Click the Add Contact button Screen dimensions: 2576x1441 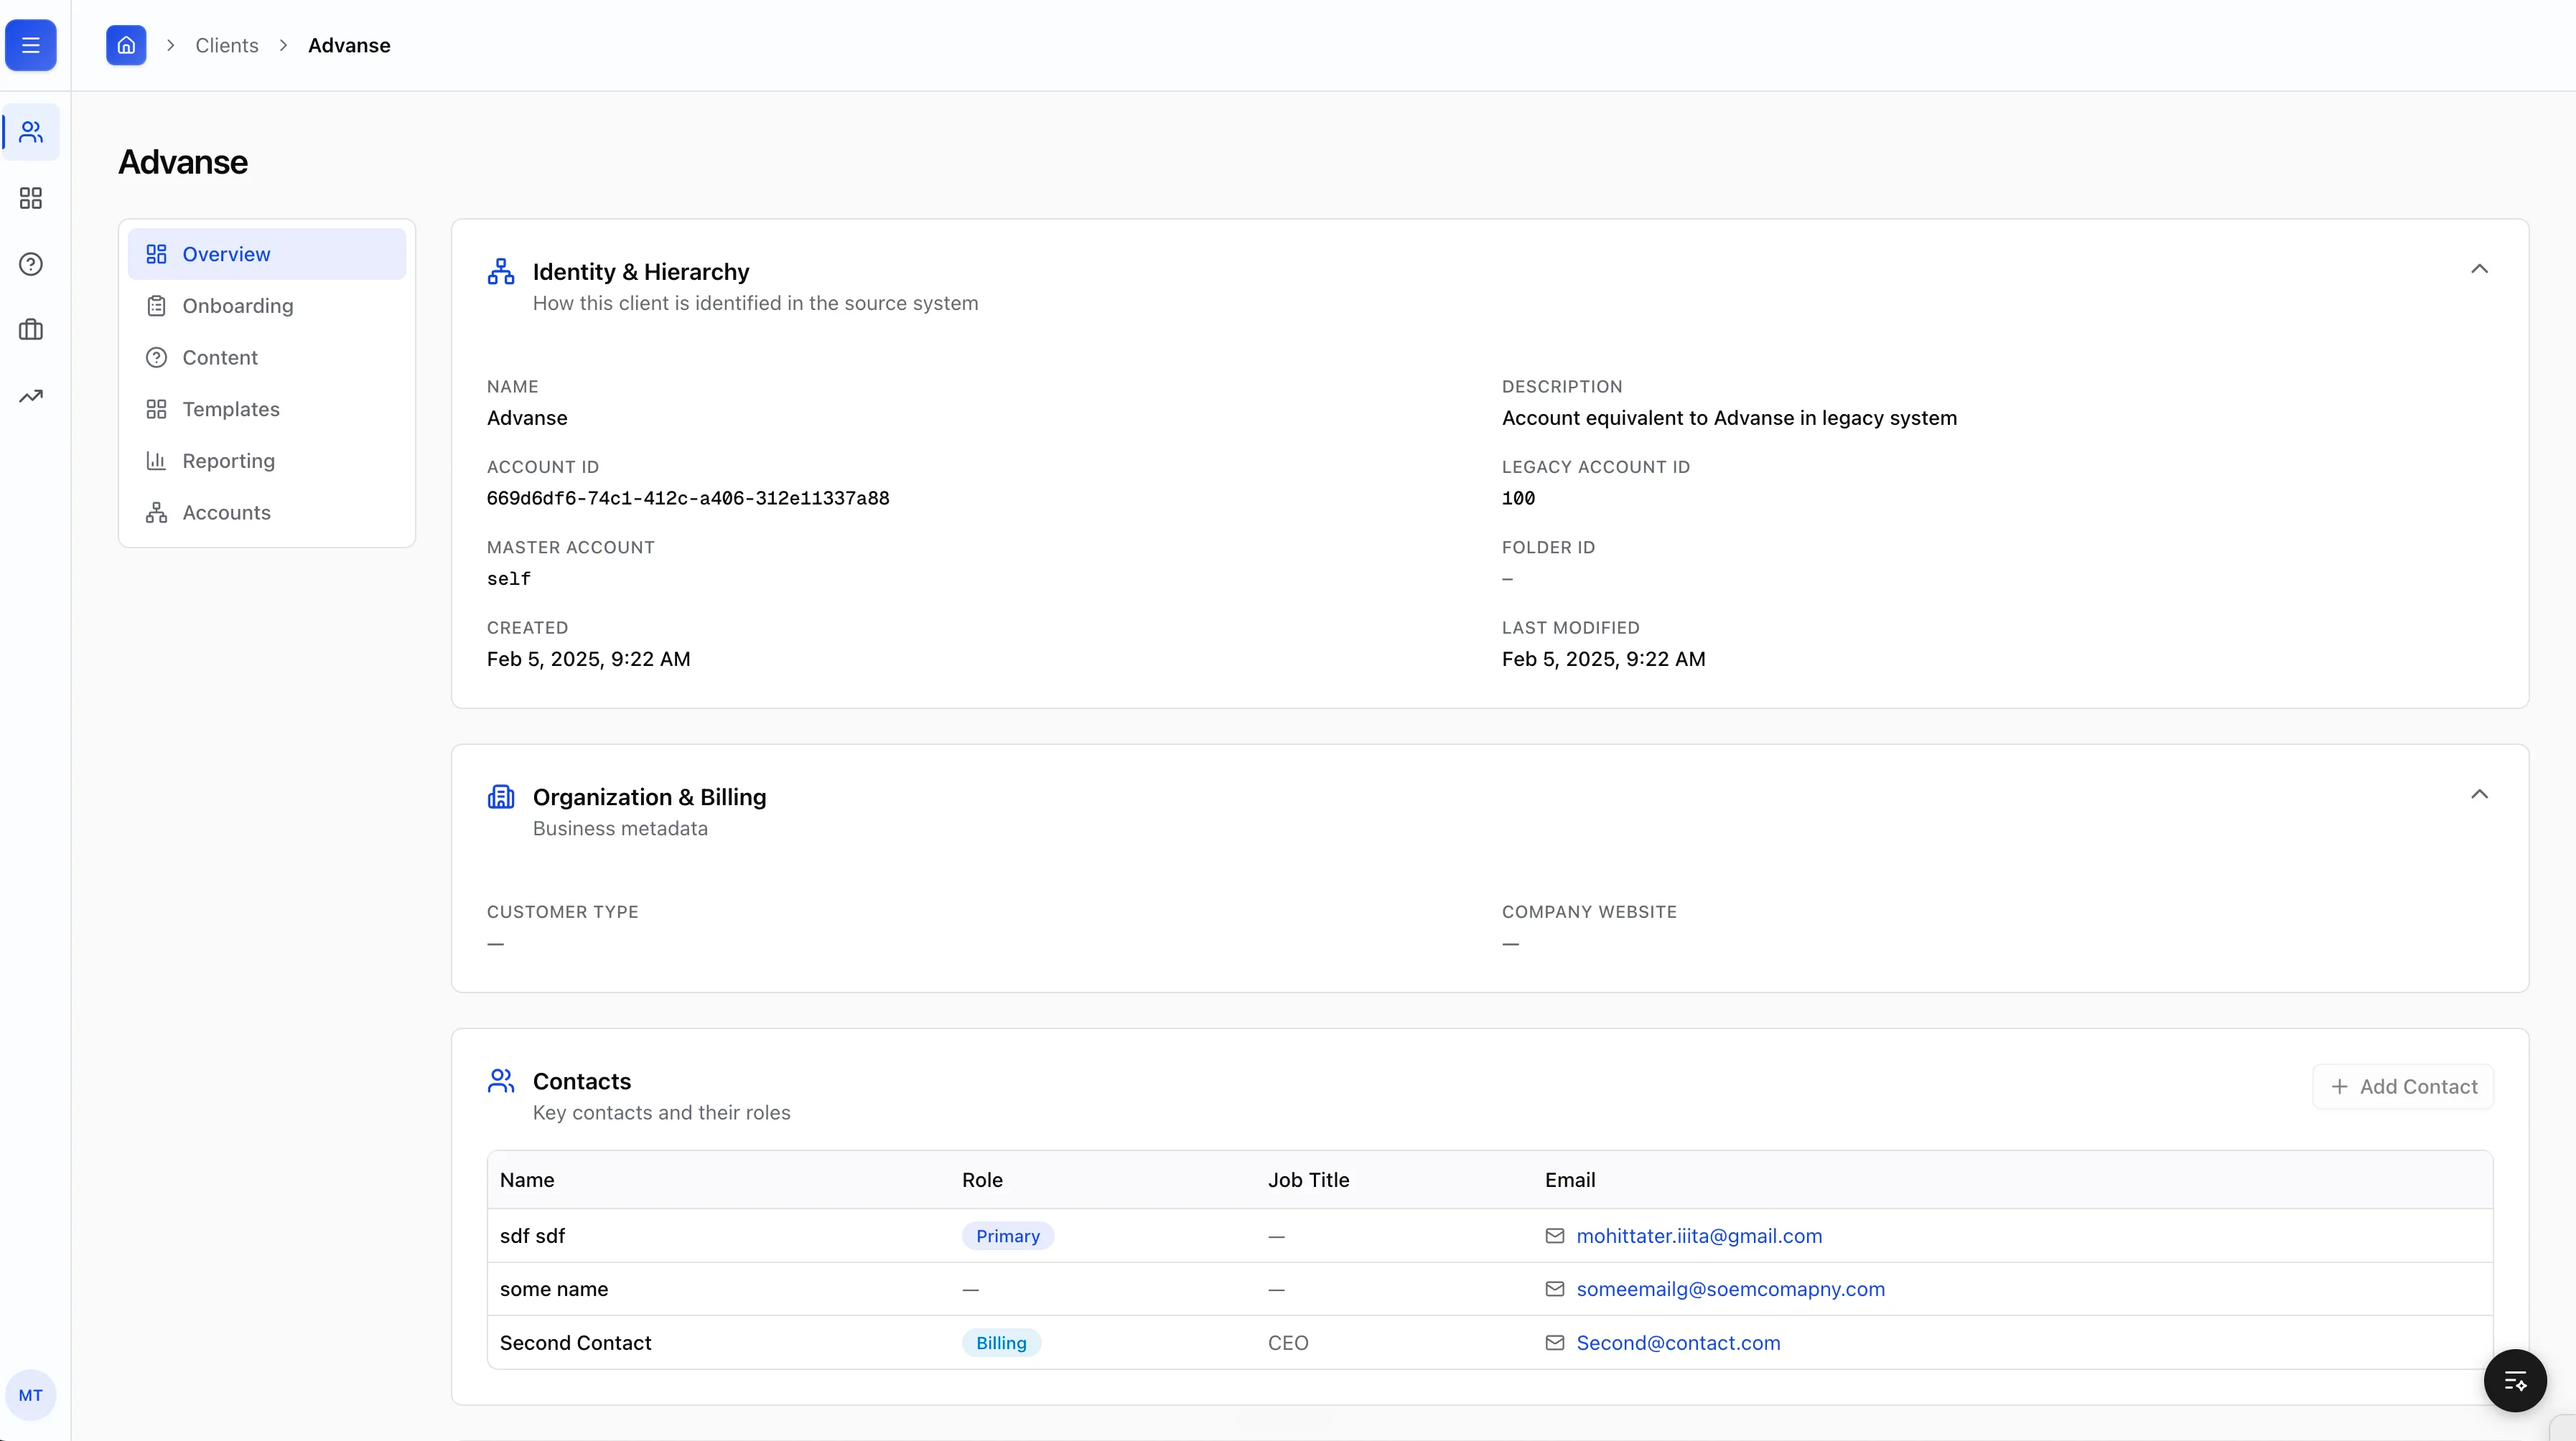click(2403, 1086)
